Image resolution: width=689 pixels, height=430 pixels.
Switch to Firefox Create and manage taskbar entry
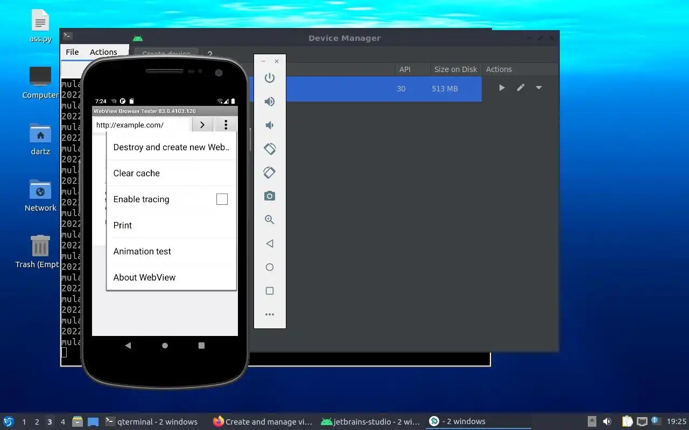pos(263,421)
